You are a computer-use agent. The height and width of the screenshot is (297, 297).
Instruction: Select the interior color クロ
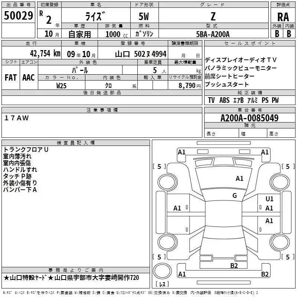click(108, 85)
